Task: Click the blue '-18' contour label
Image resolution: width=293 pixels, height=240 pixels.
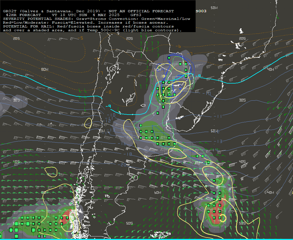Action: point(128,154)
